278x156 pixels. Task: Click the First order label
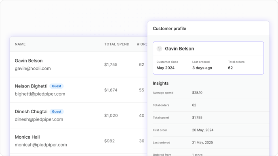point(160,130)
